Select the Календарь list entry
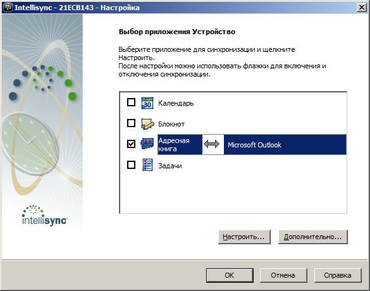The width and height of the screenshot is (370, 291). 176,103
